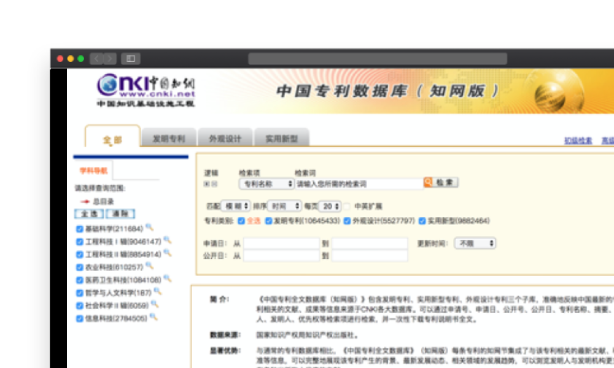Screen dimensions: 614x368
Task: Click the 总目录 link
Action: tap(103, 201)
